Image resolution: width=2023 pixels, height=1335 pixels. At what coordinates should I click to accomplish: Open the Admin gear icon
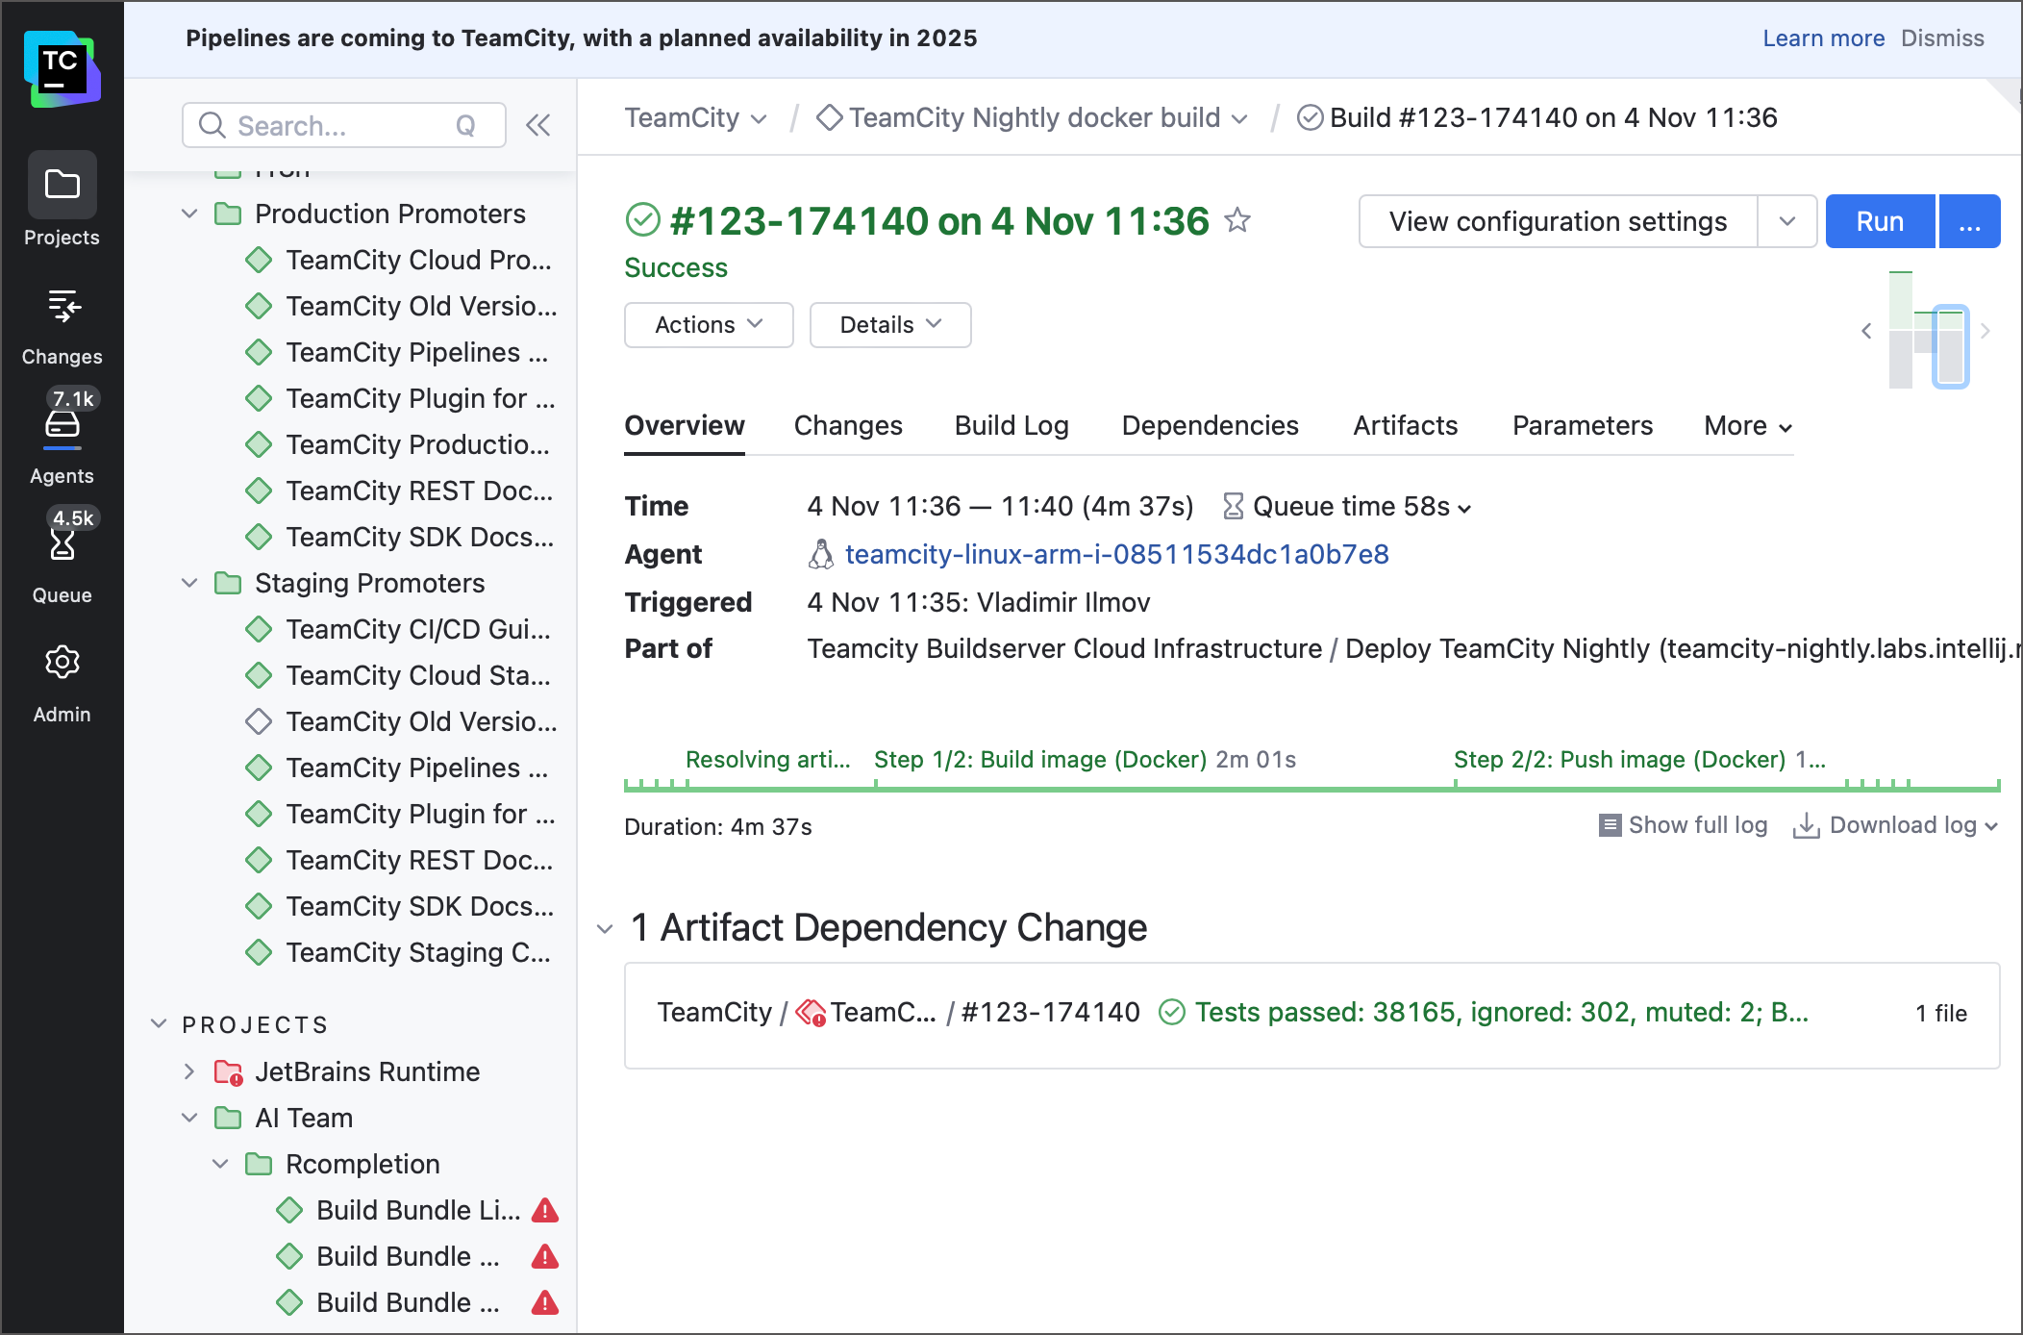[x=62, y=663]
